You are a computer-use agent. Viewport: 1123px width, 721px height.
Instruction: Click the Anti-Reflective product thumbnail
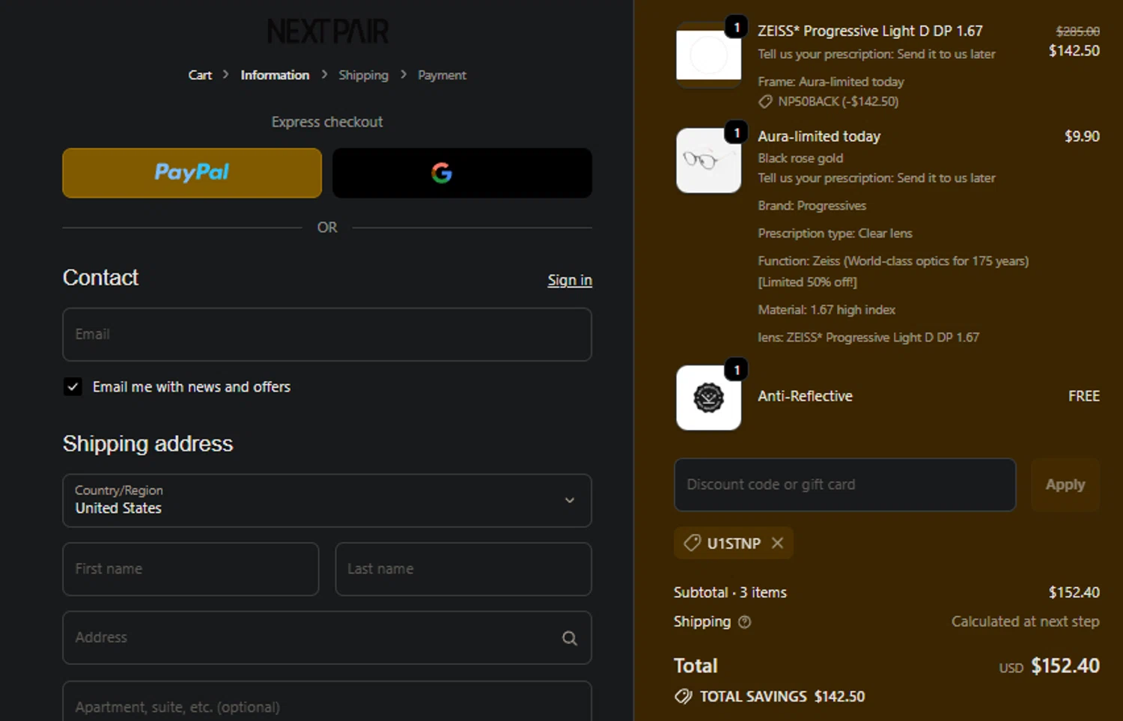click(708, 398)
